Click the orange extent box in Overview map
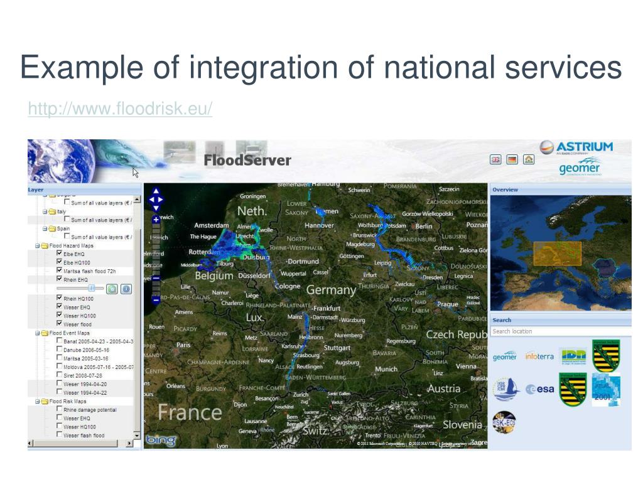643x482 pixels. (x=558, y=254)
